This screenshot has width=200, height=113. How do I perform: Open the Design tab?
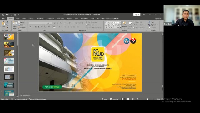tap(31, 19)
